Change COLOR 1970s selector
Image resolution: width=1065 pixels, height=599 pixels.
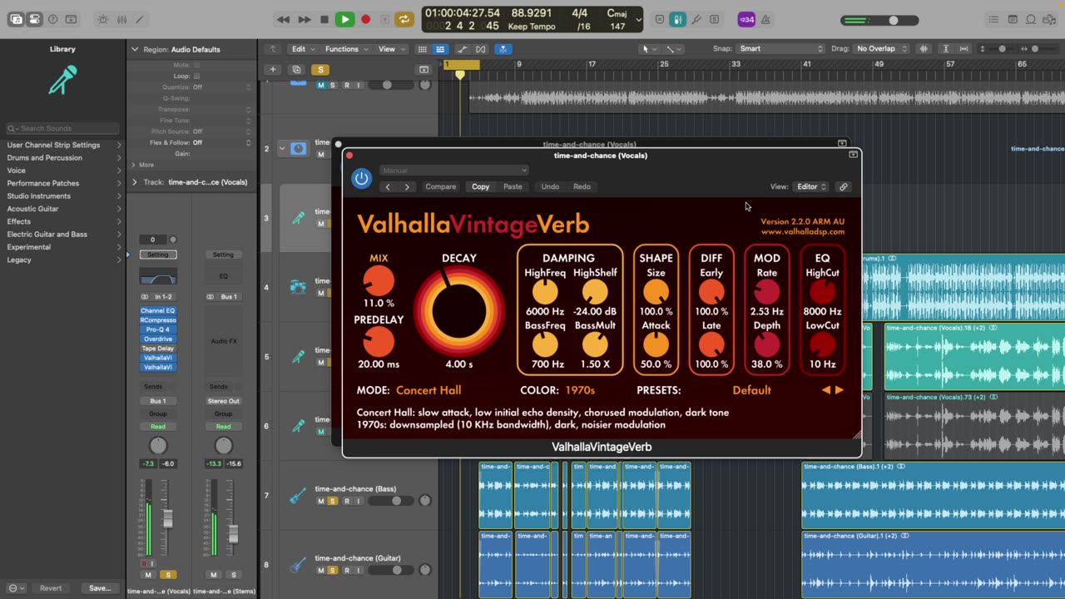[x=580, y=390]
